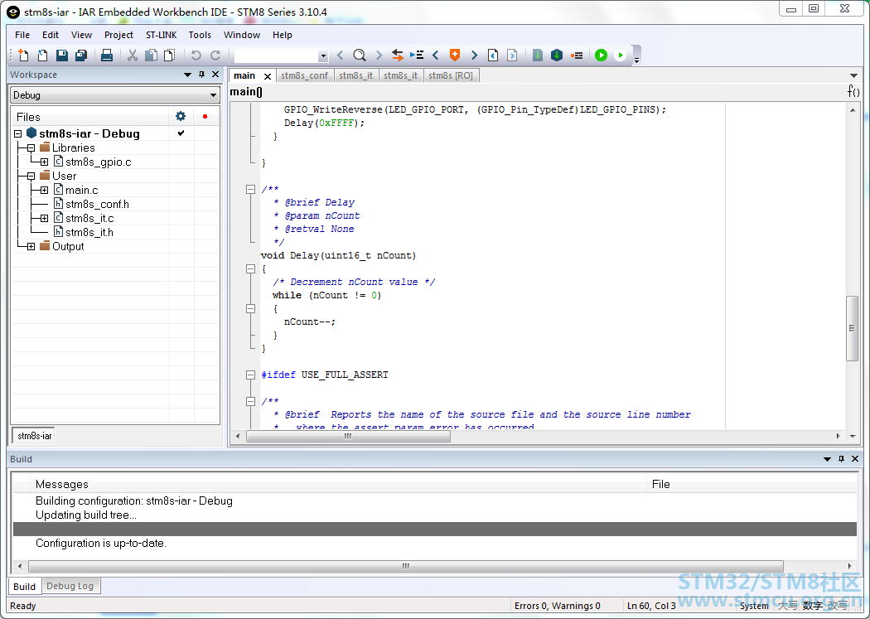870x619 pixels.
Task: Select the Build messages tab
Action: tap(24, 587)
